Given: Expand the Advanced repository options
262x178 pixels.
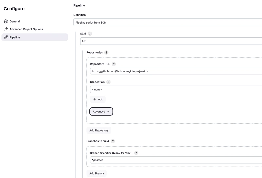Looking at the screenshot, I should click(101, 112).
